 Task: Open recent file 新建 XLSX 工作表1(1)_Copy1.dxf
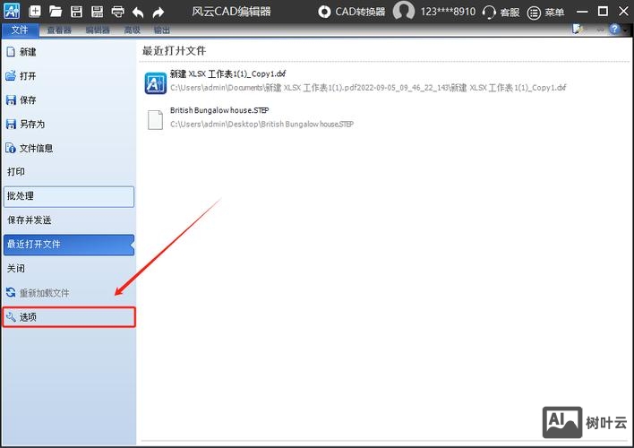click(x=242, y=73)
